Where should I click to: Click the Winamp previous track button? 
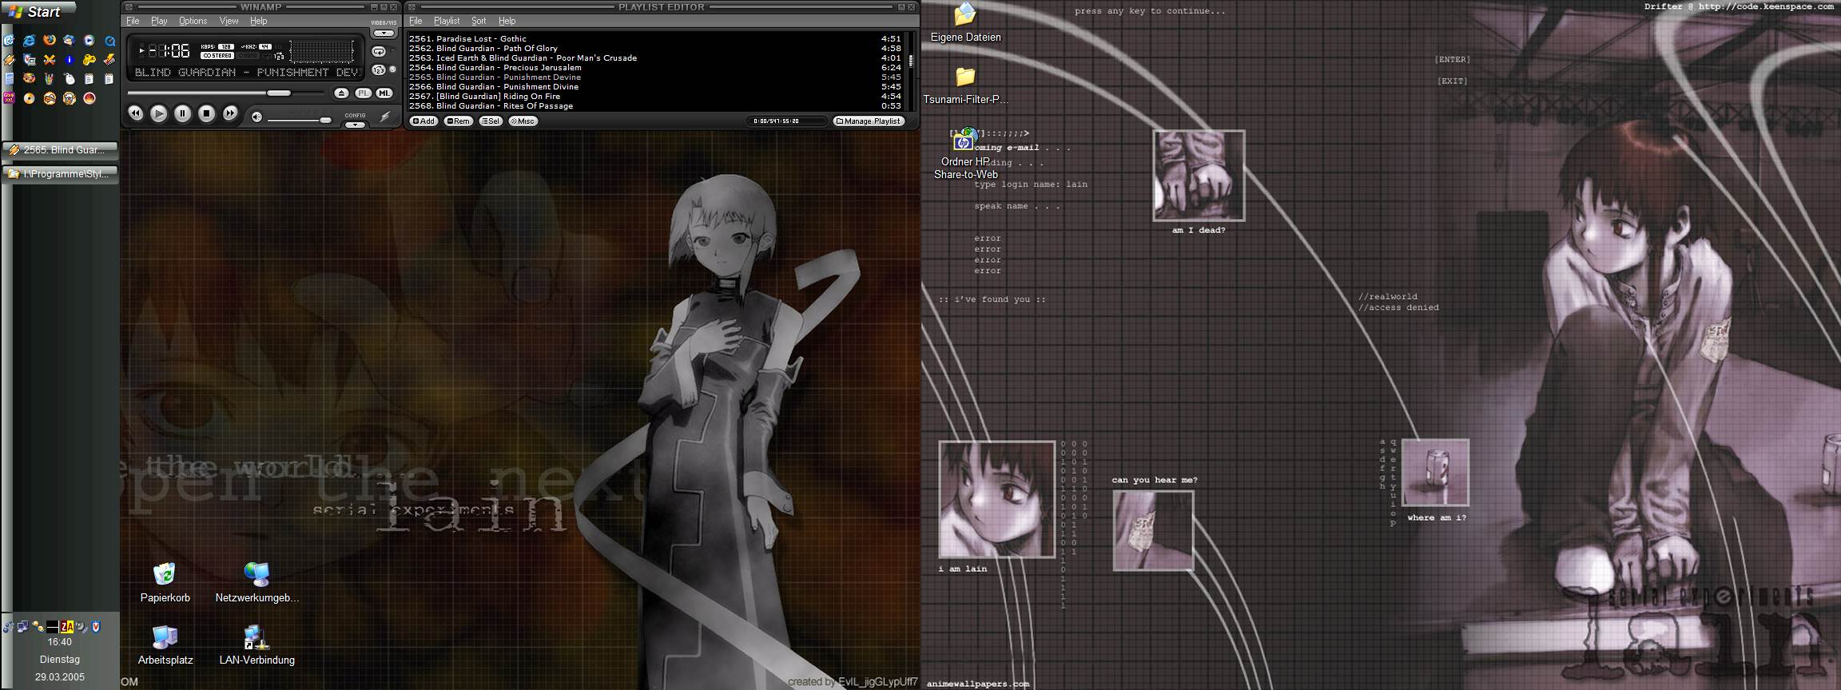point(135,114)
